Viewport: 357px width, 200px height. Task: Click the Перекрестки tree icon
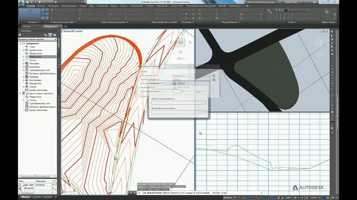(x=27, y=83)
